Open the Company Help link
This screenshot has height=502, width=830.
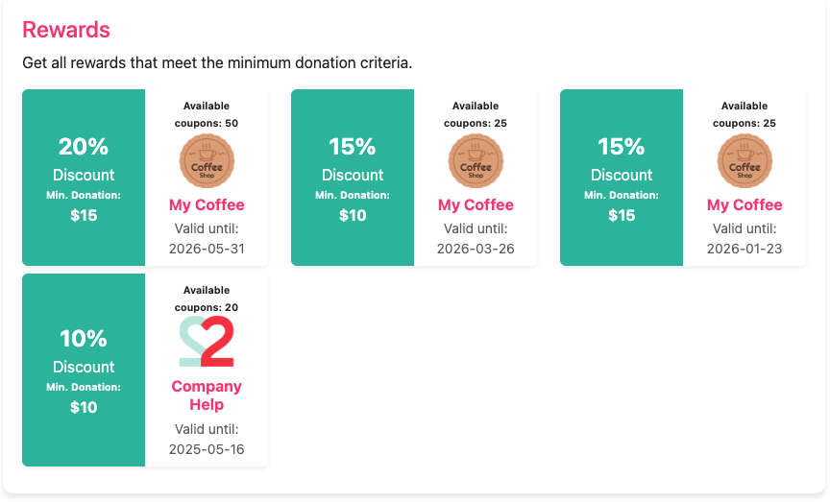tap(207, 395)
